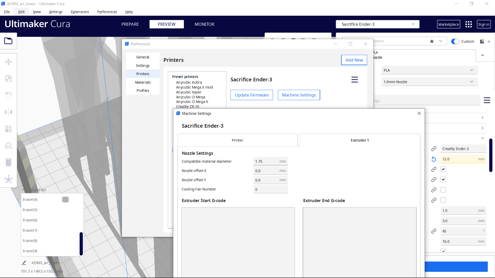The width and height of the screenshot is (495, 278).
Task: Untick the checkbox beside Creality Ender-3 field
Action: (x=443, y=169)
